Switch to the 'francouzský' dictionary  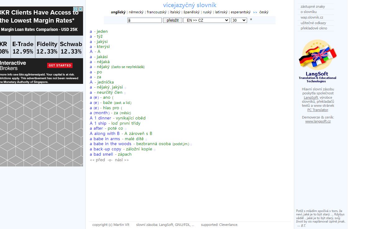tap(157, 12)
